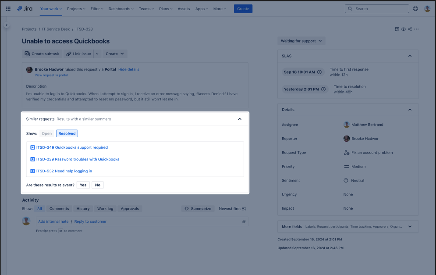Viewport: 436px width, 275px height.
Task: Expand the More fields section
Action: coord(410,227)
